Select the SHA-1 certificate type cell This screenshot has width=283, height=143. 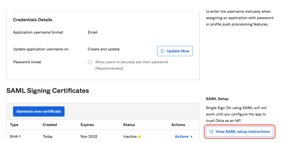pyautogui.click(x=15, y=137)
